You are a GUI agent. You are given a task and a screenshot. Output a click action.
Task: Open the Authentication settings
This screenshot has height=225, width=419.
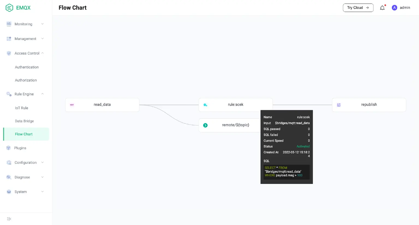coord(26,67)
